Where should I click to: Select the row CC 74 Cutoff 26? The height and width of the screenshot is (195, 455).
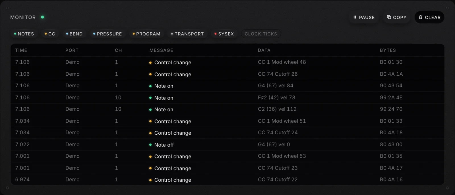[227, 74]
